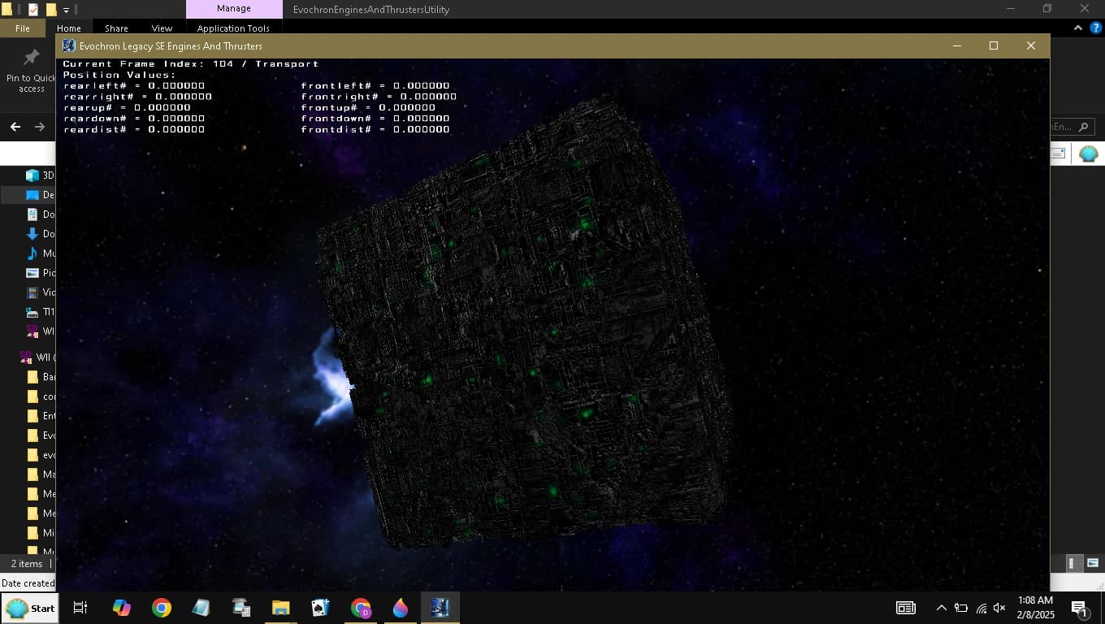Image resolution: width=1105 pixels, height=624 pixels.
Task: Click the Explorer forward arrow
Action: coord(40,127)
